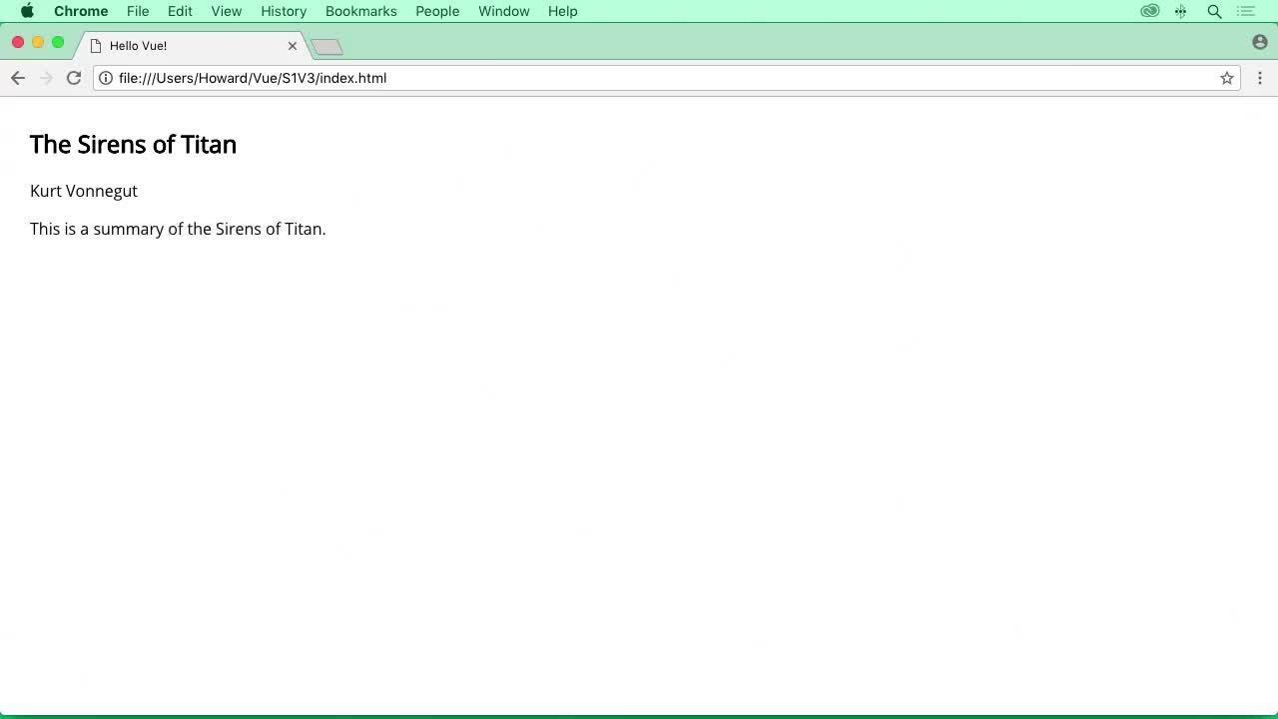This screenshot has width=1278, height=719.
Task: Open the View menu
Action: pyautogui.click(x=227, y=11)
